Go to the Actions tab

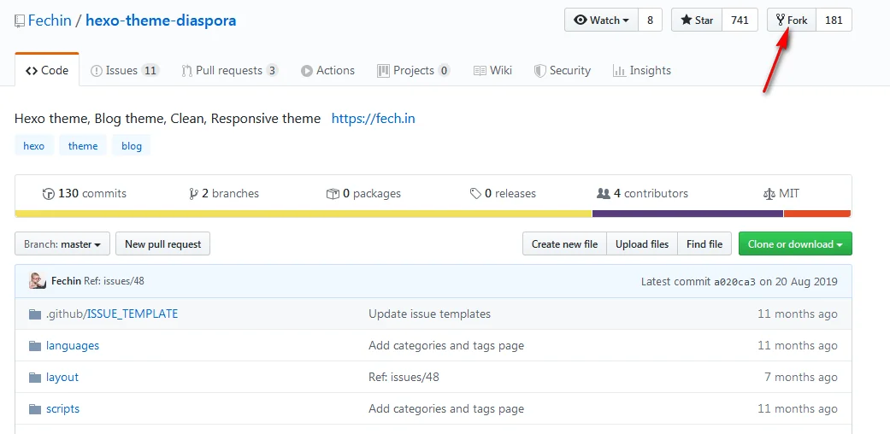pos(327,70)
